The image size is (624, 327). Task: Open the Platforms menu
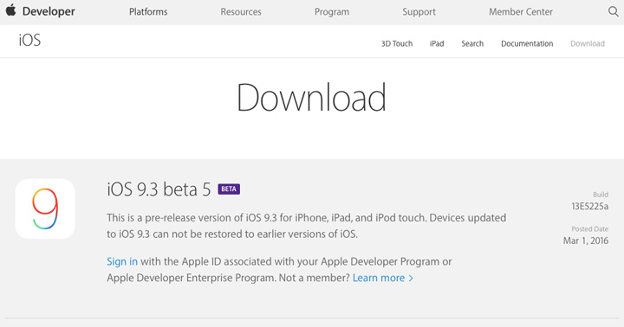pos(148,12)
